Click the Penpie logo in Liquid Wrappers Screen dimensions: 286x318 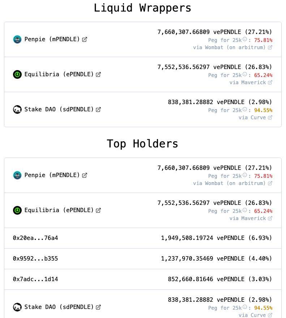(x=17, y=39)
